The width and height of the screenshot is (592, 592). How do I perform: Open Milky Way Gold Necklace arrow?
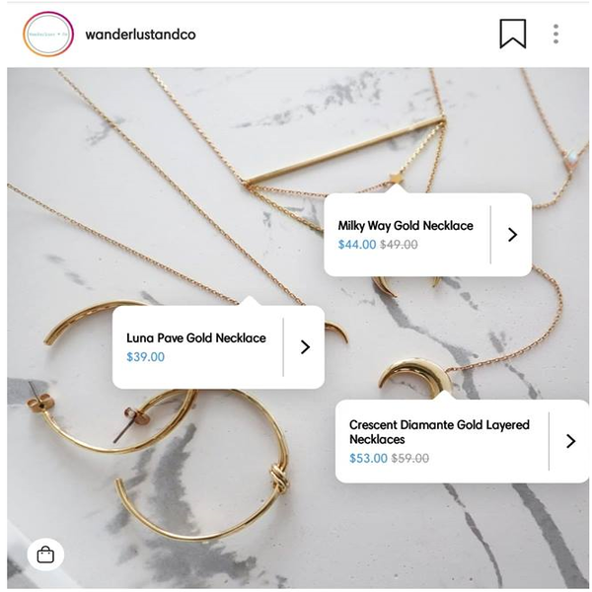[512, 235]
